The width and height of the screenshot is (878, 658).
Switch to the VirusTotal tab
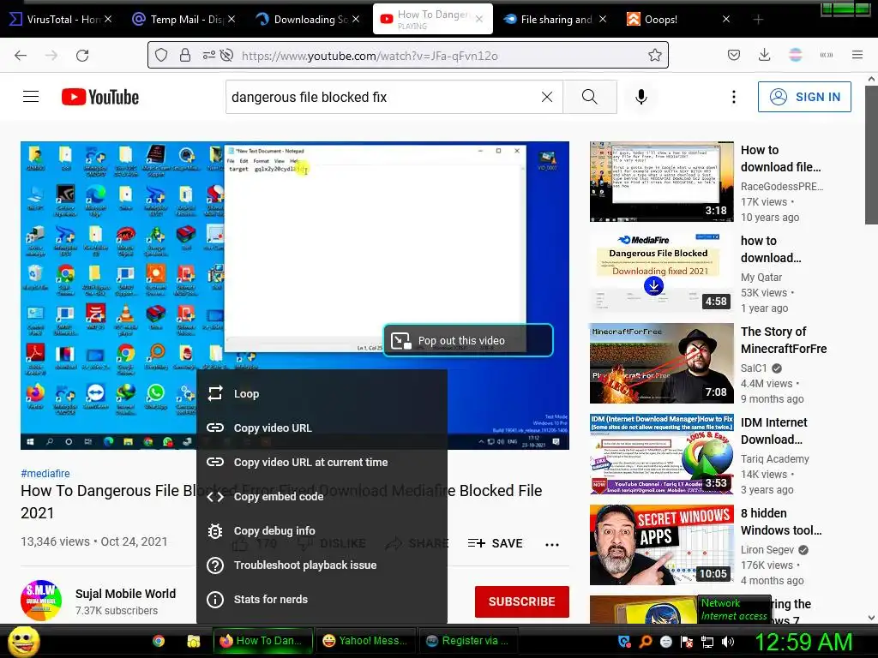pos(62,20)
